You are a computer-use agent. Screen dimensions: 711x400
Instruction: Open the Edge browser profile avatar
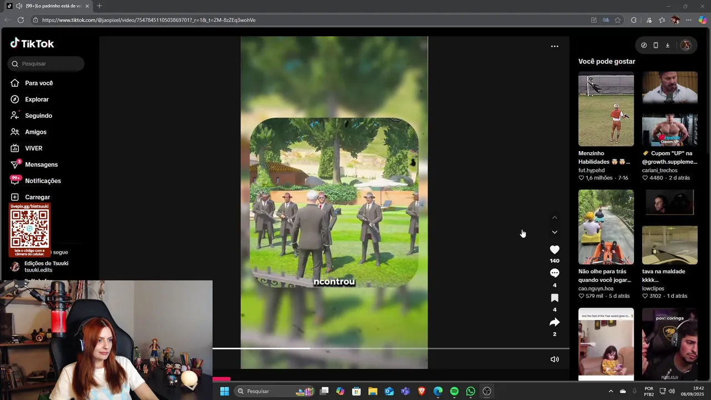(x=675, y=20)
